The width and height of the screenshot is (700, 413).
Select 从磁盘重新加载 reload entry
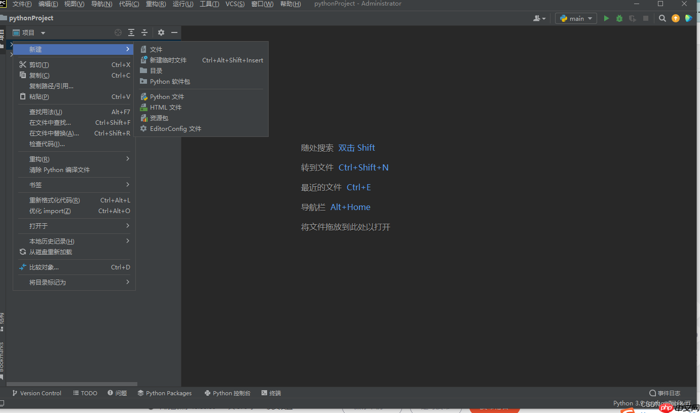[74, 252]
